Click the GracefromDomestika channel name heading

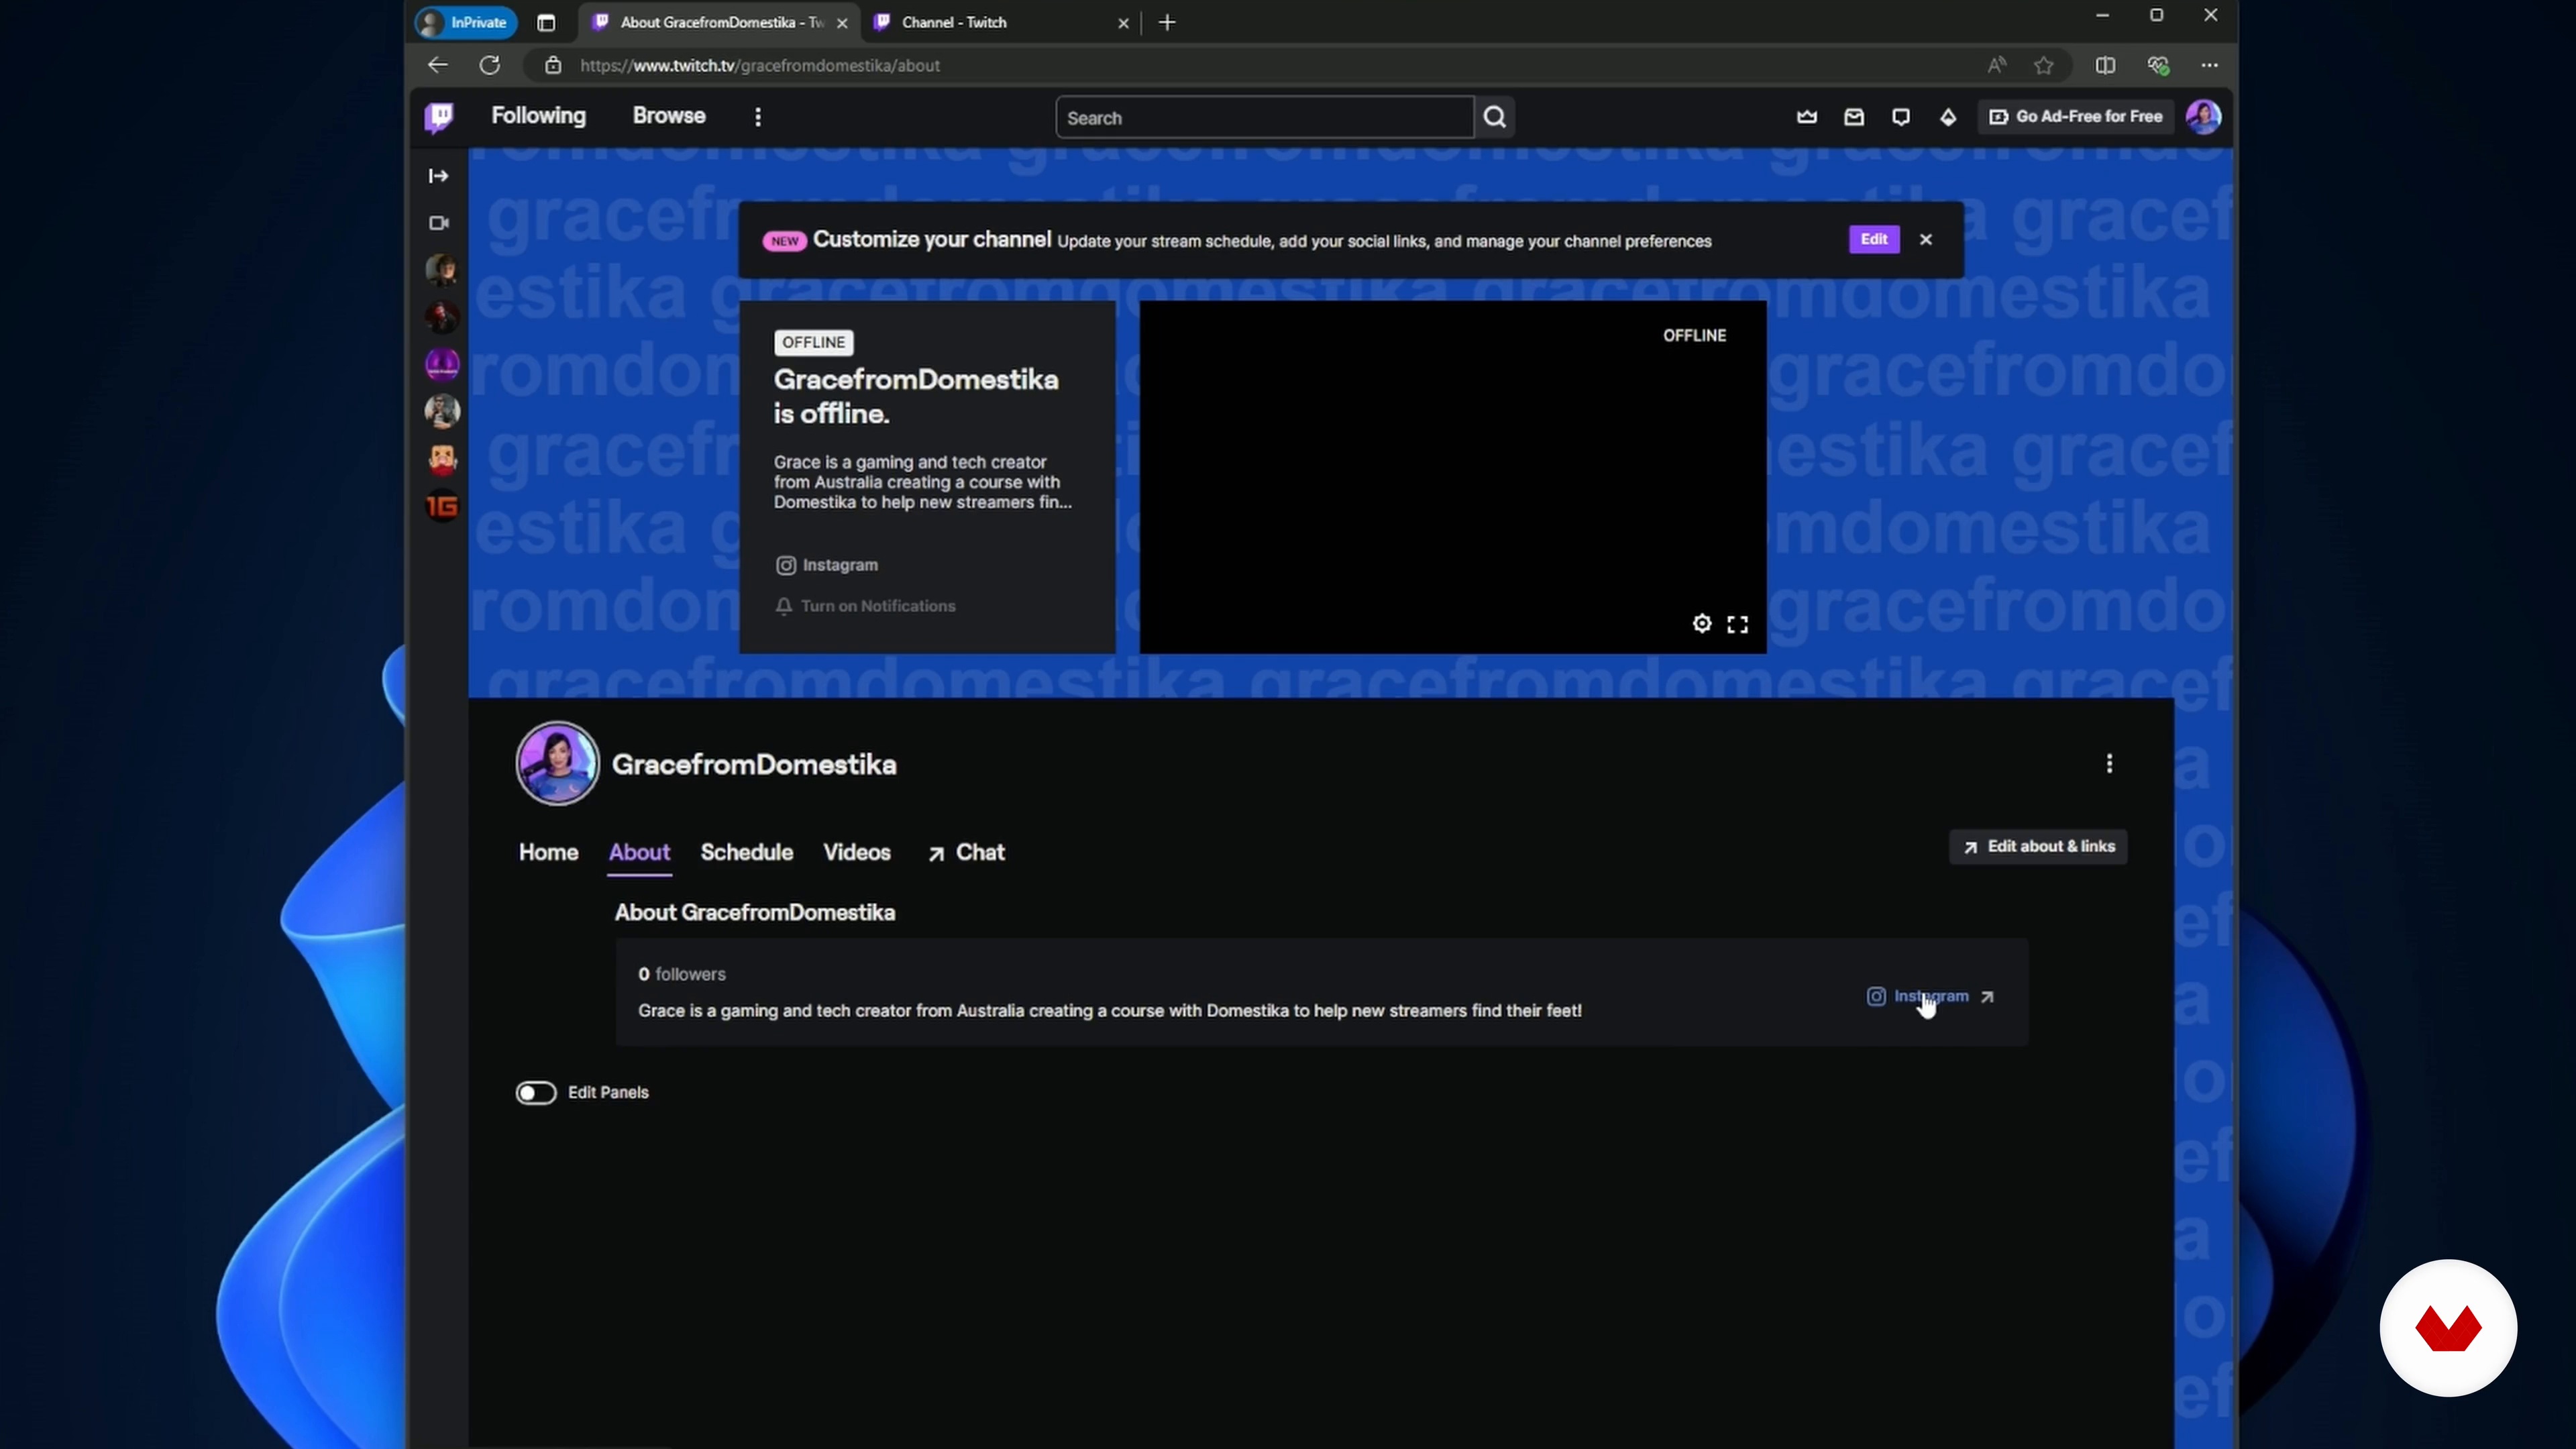click(x=754, y=765)
